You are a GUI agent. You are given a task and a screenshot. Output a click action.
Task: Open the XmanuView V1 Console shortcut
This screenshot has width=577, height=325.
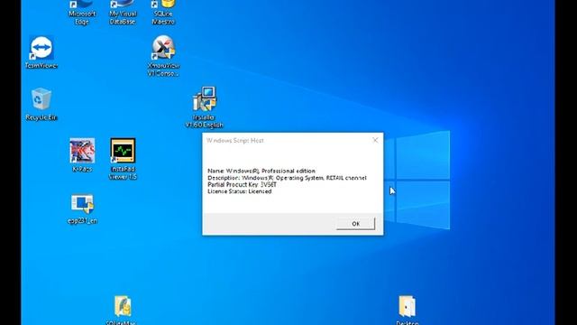tap(163, 55)
